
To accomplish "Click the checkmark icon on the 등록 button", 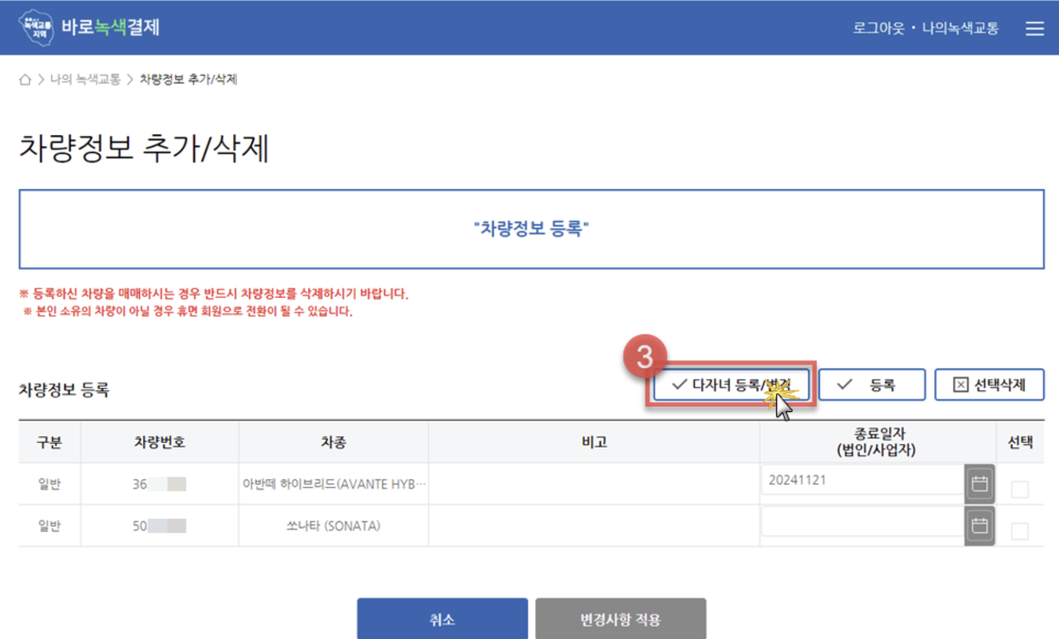I will tap(844, 384).
